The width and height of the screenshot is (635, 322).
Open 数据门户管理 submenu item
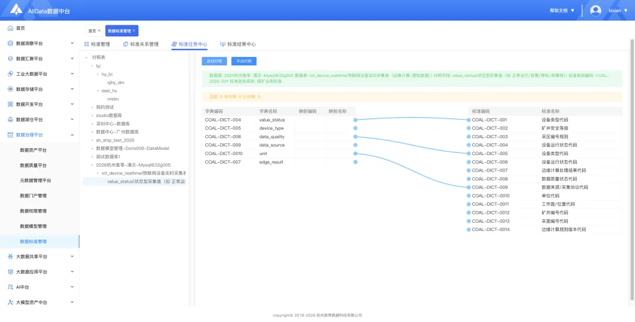(x=33, y=196)
